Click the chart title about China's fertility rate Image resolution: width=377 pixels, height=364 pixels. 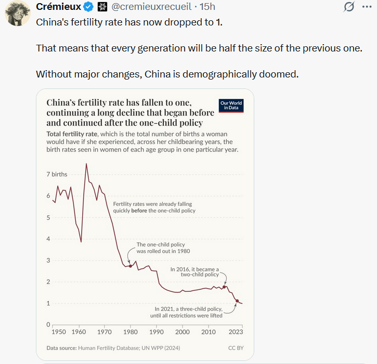click(130, 113)
